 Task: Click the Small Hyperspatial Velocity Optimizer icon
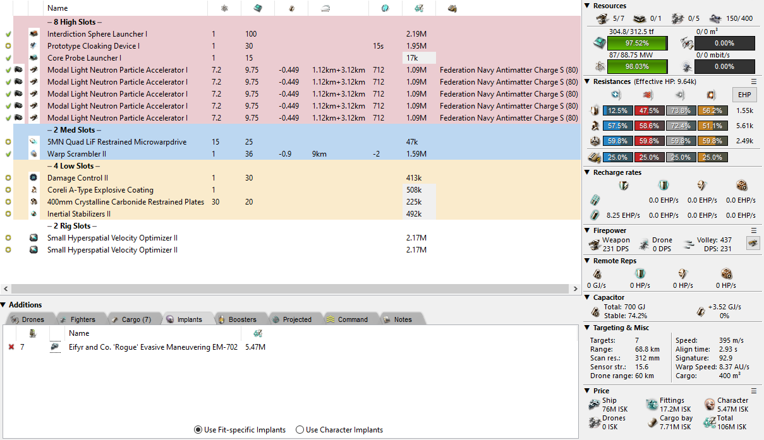pos(34,238)
